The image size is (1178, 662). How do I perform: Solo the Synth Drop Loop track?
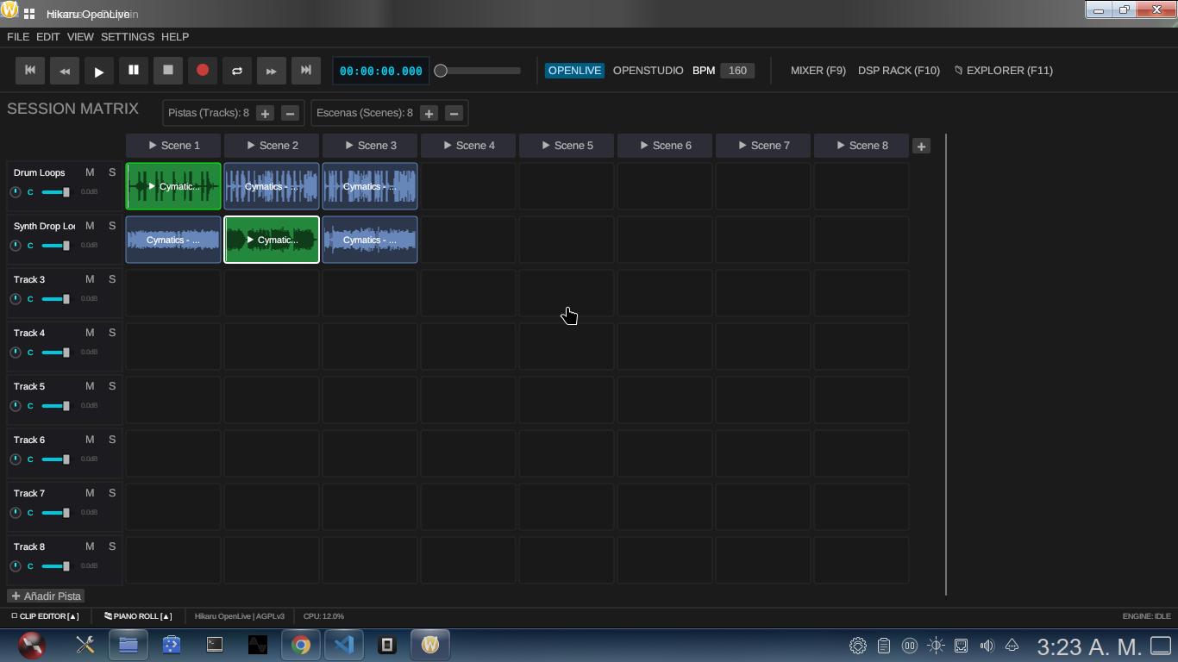click(x=112, y=226)
